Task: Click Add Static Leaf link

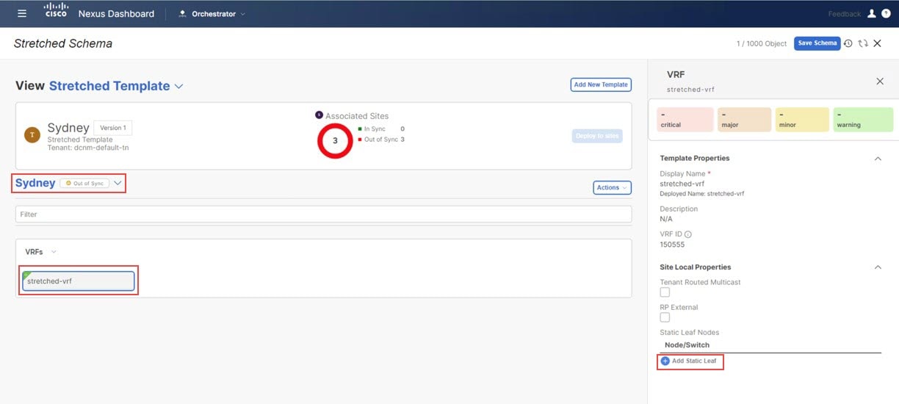Action: point(694,361)
